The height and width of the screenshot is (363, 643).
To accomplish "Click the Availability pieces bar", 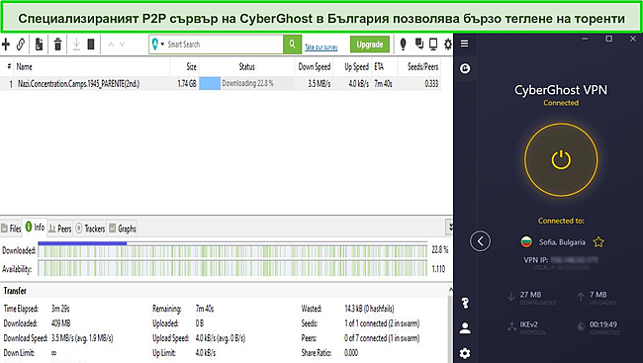I will point(232,269).
